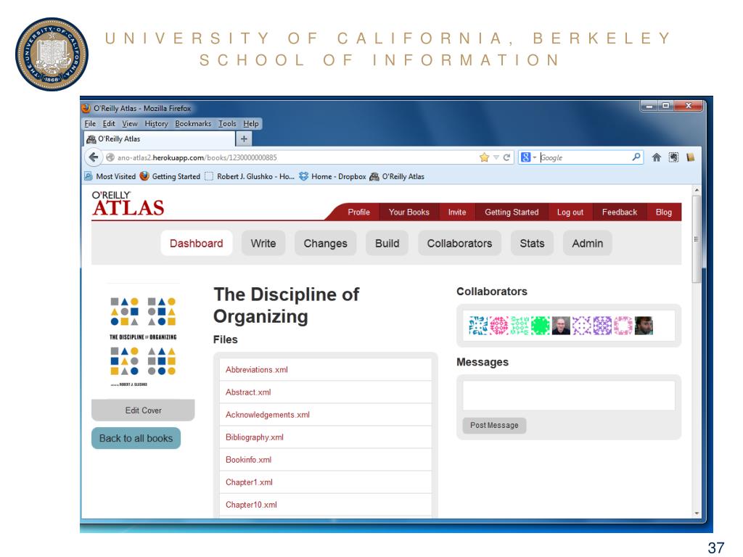The height and width of the screenshot is (557, 743).
Task: Bookmark page with the star icon
Action: 484,157
